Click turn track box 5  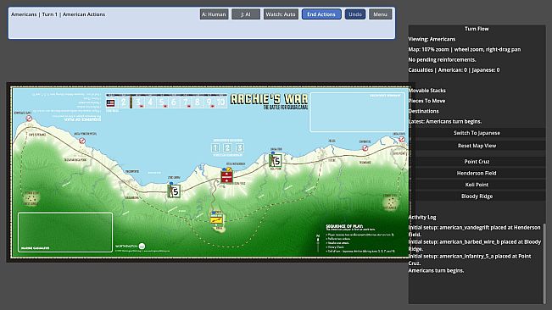(x=162, y=102)
